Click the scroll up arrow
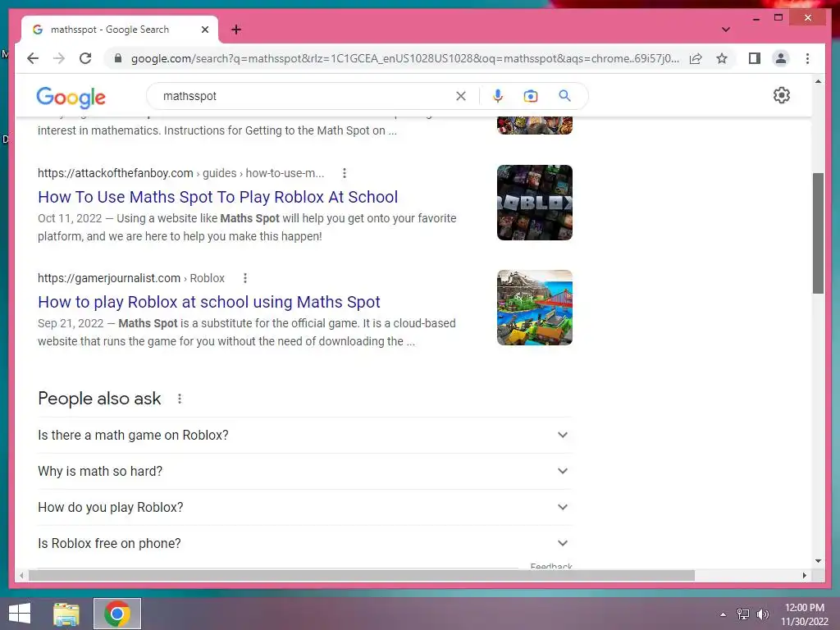The height and width of the screenshot is (630, 840). click(x=818, y=81)
